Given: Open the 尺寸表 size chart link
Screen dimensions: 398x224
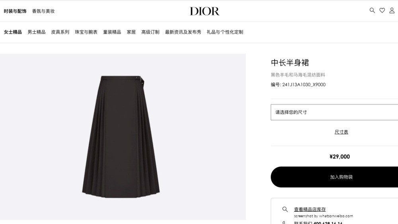Looking at the screenshot, I should click(341, 132).
